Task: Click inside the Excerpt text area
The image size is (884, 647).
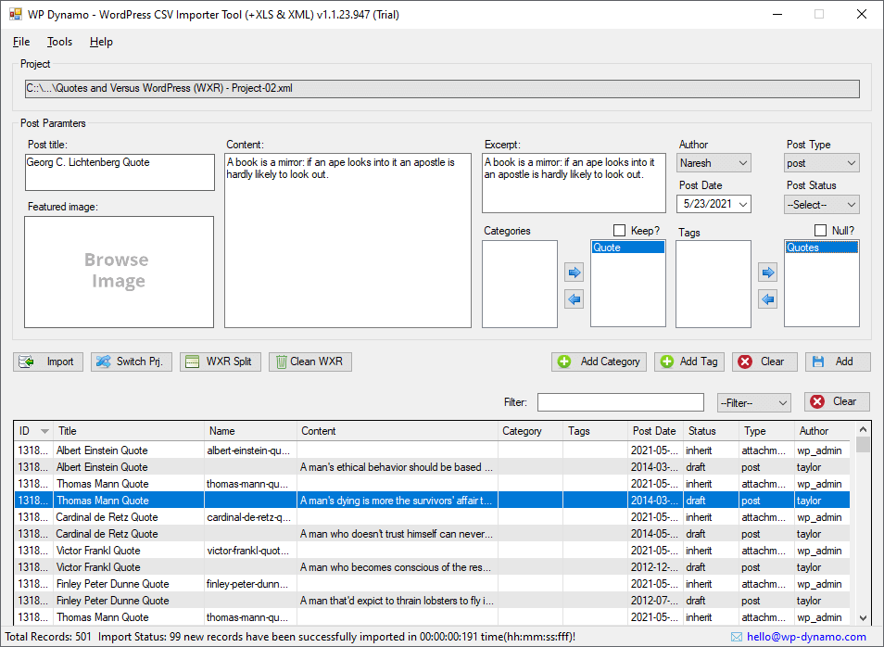Action: (x=574, y=184)
